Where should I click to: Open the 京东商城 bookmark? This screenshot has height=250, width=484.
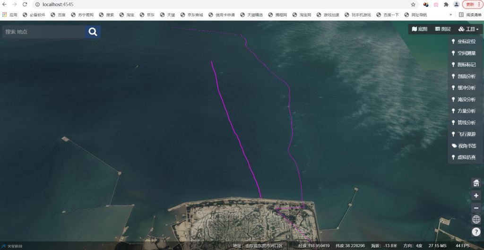click(192, 15)
